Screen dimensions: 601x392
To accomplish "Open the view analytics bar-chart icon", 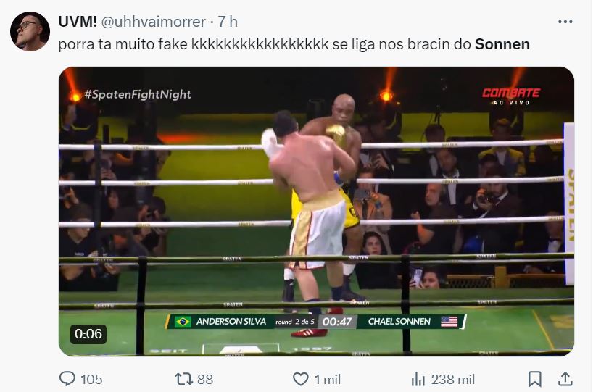I will coord(418,379).
